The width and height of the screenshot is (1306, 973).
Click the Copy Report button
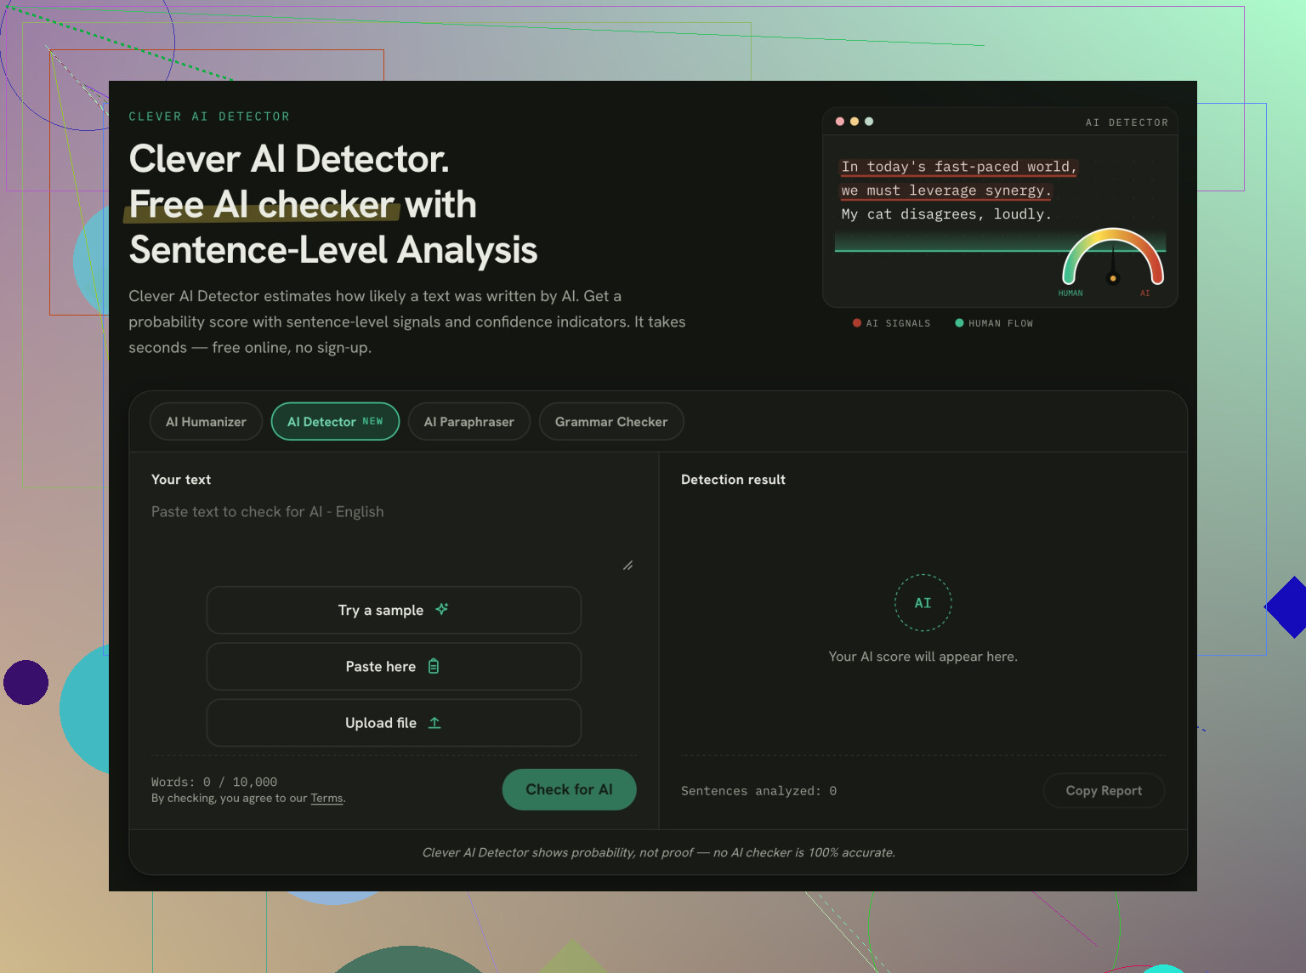click(x=1104, y=790)
